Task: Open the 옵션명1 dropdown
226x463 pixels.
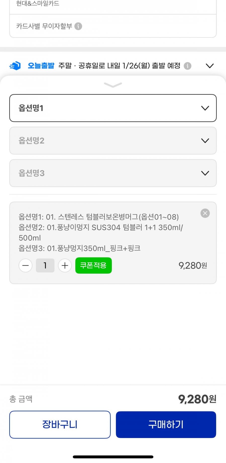Action: coord(113,108)
